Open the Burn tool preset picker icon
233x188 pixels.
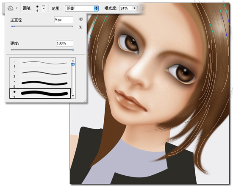coord(11,8)
